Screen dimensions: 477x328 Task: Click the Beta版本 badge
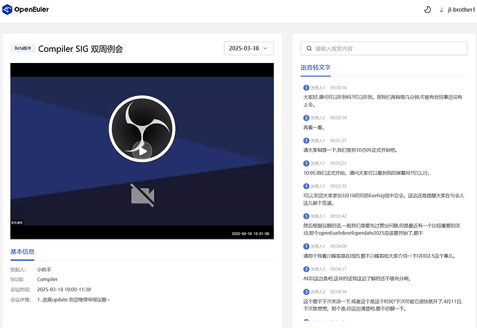click(23, 48)
